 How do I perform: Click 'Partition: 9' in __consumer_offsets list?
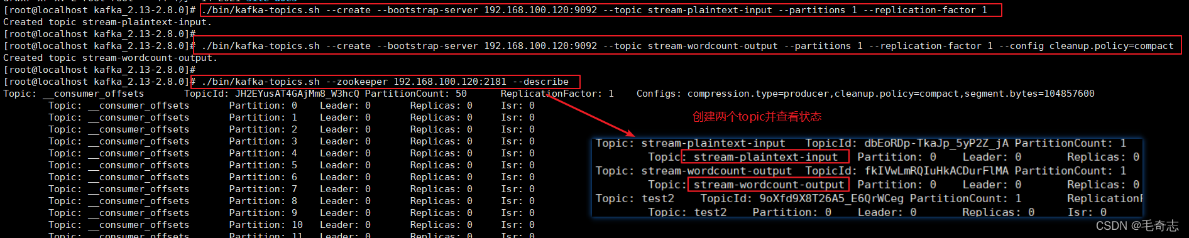263,213
